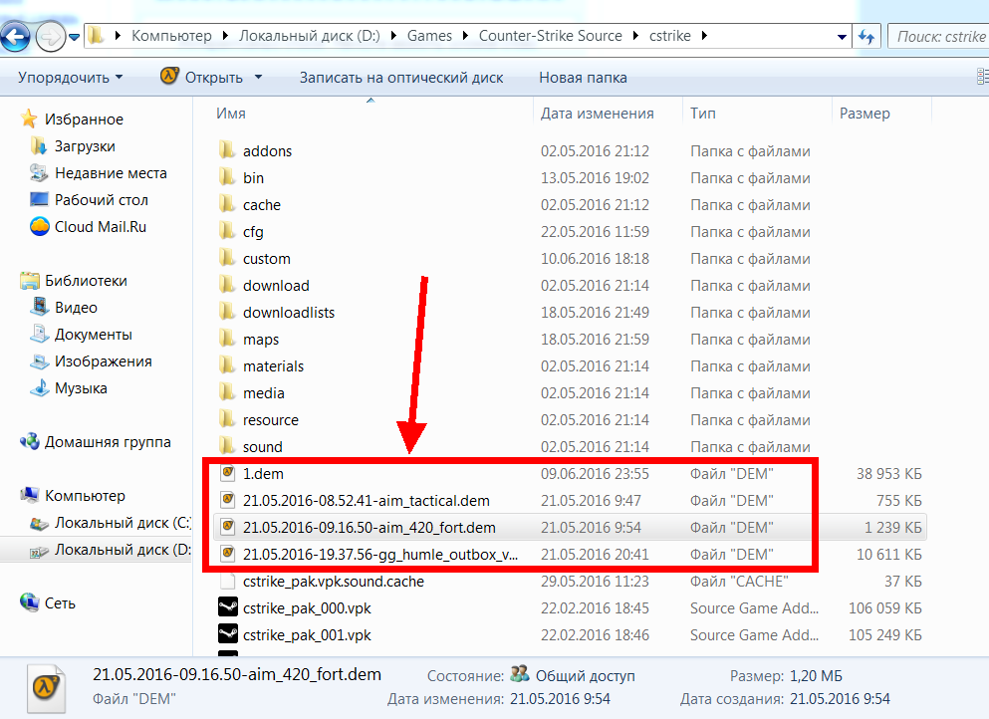Screen dimensions: 989x719
Task: Open the recent locations dropdown arrow
Action: coord(74,37)
